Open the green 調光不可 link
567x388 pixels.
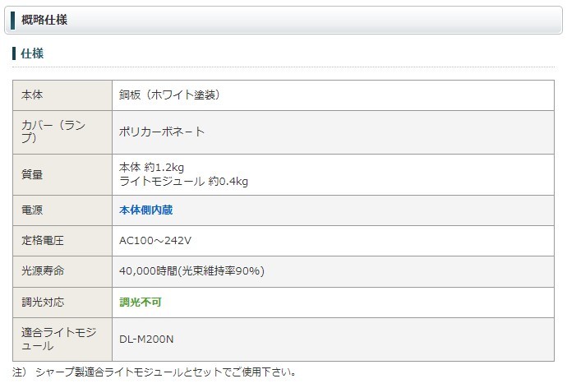141,302
